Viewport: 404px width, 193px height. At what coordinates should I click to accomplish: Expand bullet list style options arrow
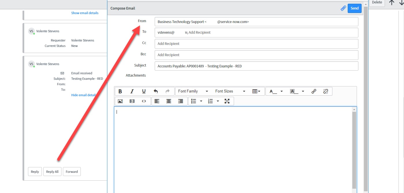[201, 101]
